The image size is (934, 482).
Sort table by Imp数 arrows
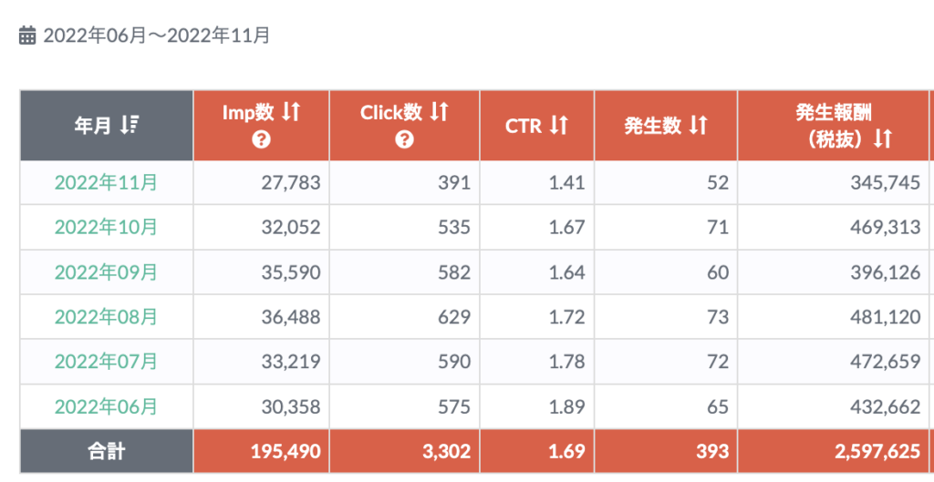coord(290,112)
